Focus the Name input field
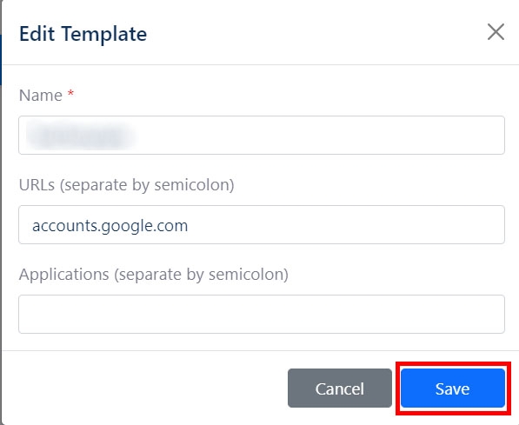Screen dimensions: 519x425 click(262, 135)
